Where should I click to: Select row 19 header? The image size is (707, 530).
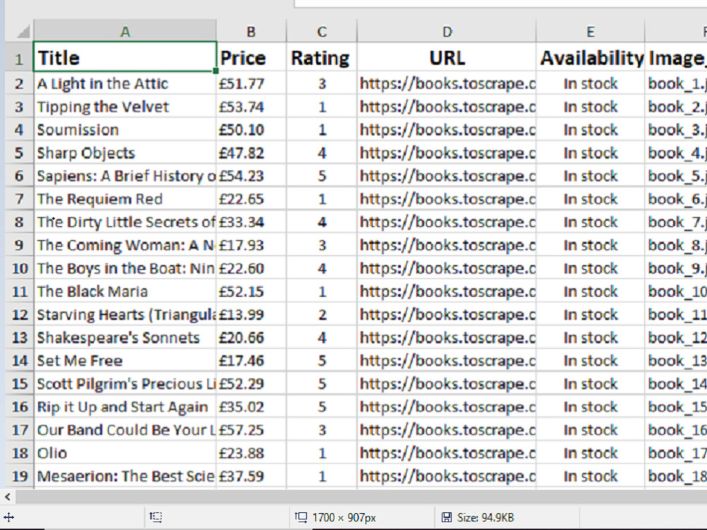pyautogui.click(x=19, y=476)
